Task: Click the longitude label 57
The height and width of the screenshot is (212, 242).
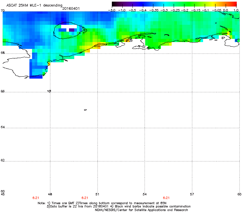Action: click(x=192, y=194)
